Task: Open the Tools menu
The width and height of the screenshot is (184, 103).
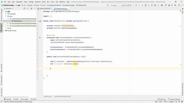Action: click(52, 2)
